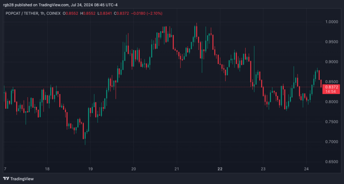The width and height of the screenshot is (344, 184).
Task: Click the date marker 24 on timeline
Action: (x=306, y=169)
